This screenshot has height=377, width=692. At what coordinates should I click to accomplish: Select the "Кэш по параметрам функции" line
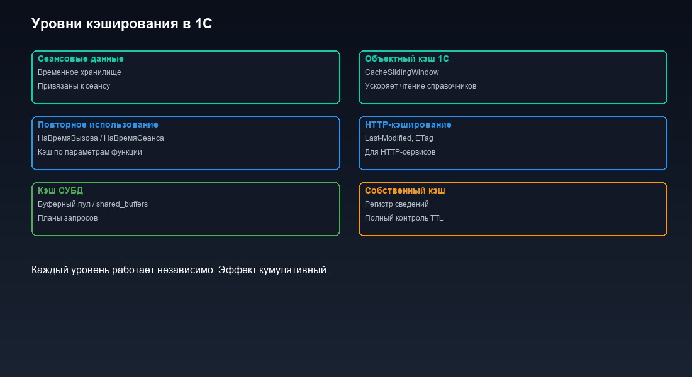pyautogui.click(x=89, y=152)
